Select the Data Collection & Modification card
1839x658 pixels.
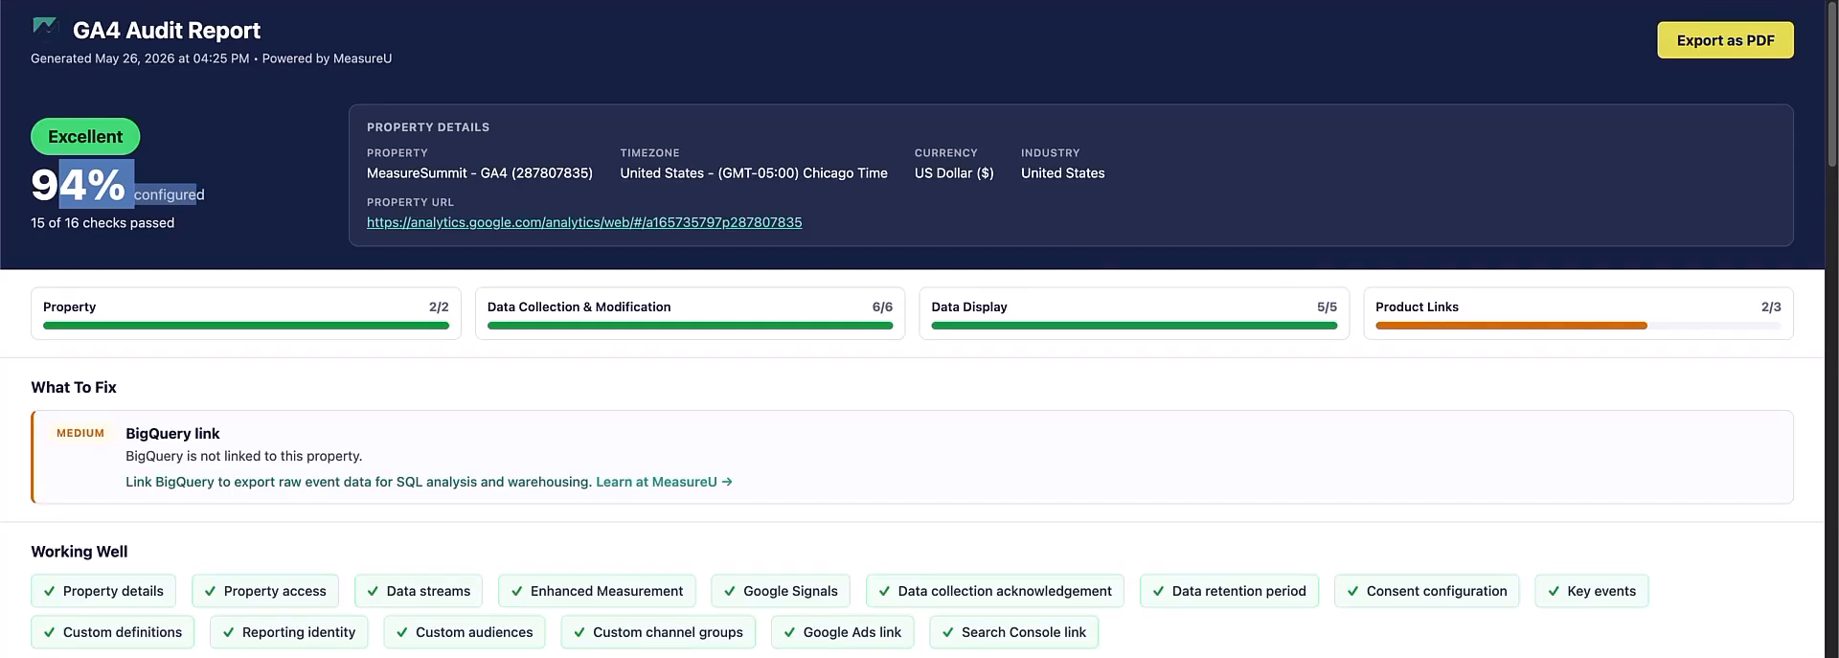click(x=690, y=313)
